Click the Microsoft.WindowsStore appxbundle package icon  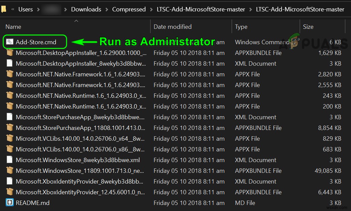(10, 171)
